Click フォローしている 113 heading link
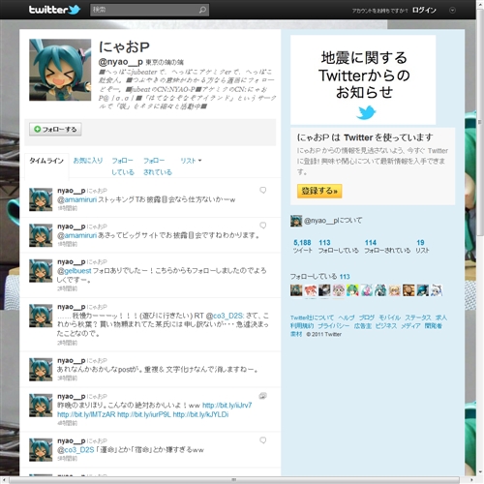The image size is (484, 484). click(x=319, y=277)
